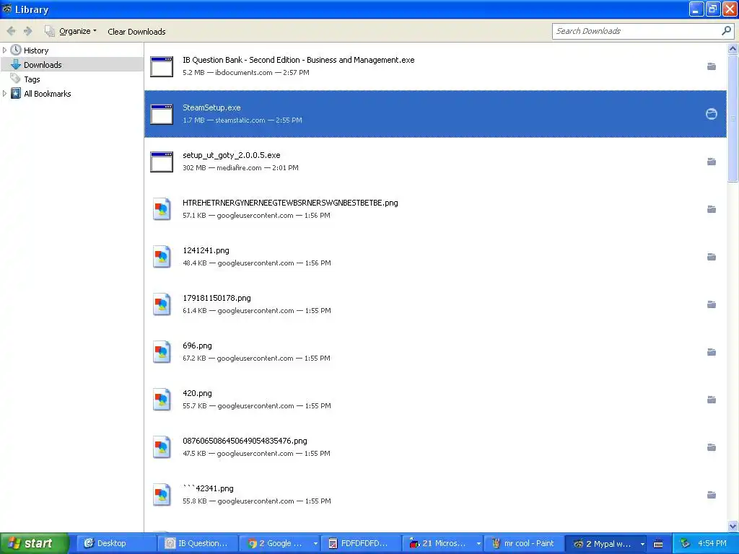
Task: Select the 1241241.png filename
Action: [206, 250]
